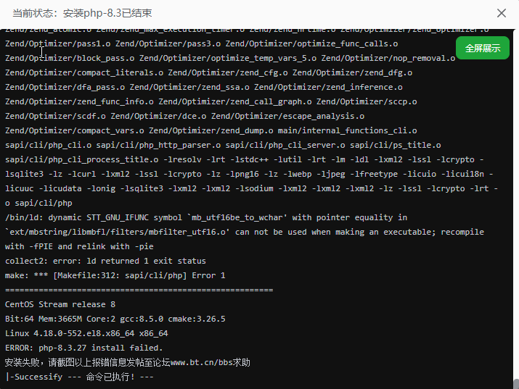
Task: Click the equals-sign separator line
Action: (139, 290)
